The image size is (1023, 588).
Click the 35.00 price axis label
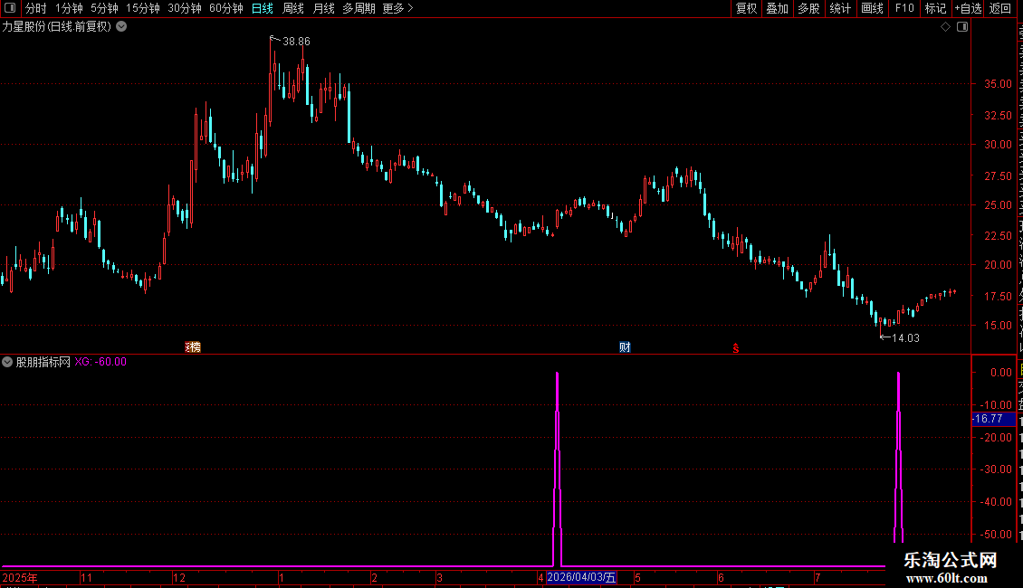coord(998,84)
